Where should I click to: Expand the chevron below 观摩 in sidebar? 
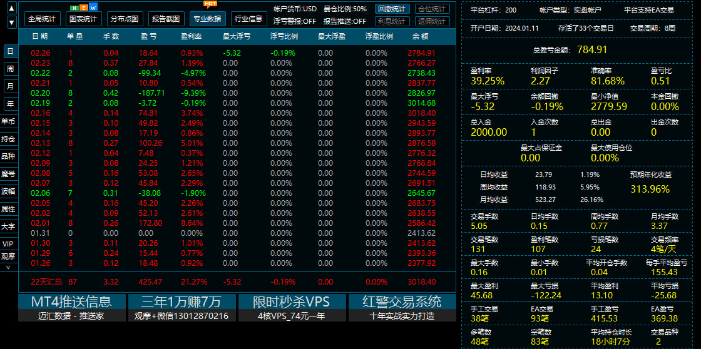coord(8,267)
